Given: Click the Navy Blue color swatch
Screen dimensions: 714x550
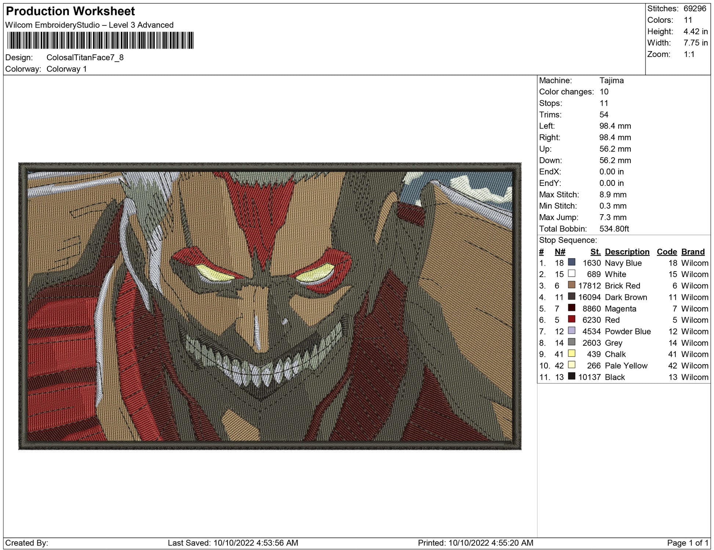Looking at the screenshot, I should click(x=571, y=262).
